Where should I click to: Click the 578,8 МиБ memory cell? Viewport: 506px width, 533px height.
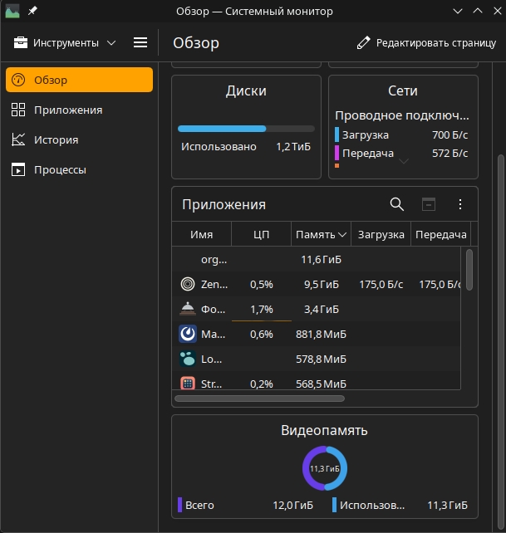[x=322, y=359]
